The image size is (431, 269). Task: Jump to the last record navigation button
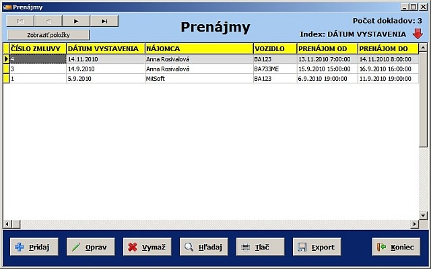104,21
